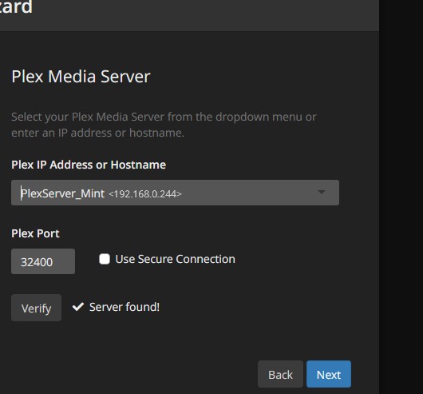Click the dropdown instructions paragraph text
This screenshot has height=394, width=423.
[164, 125]
